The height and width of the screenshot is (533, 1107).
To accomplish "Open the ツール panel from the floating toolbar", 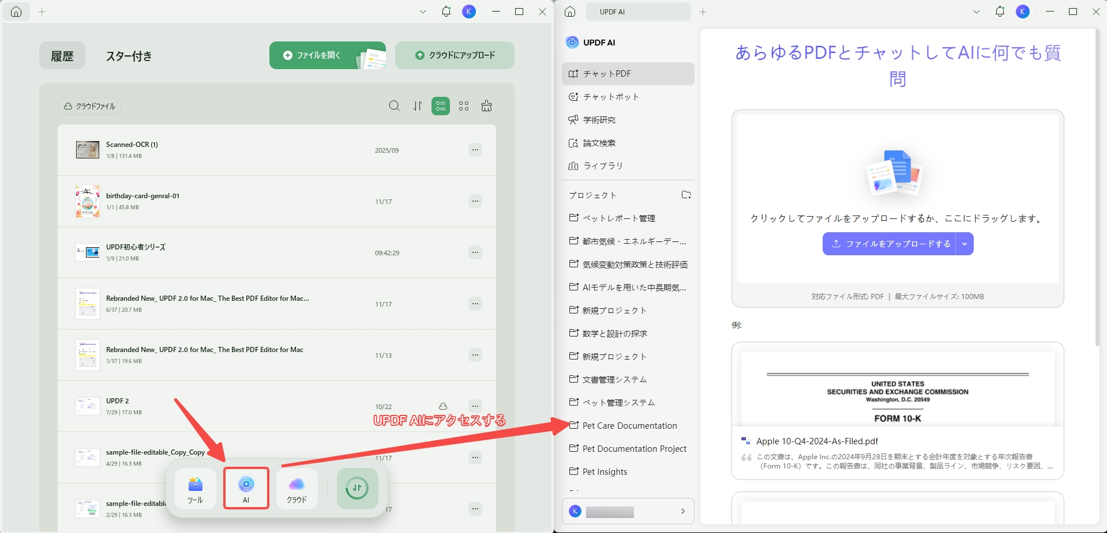I will pyautogui.click(x=196, y=488).
